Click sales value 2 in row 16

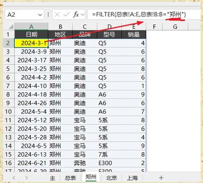pyautogui.click(x=134, y=163)
